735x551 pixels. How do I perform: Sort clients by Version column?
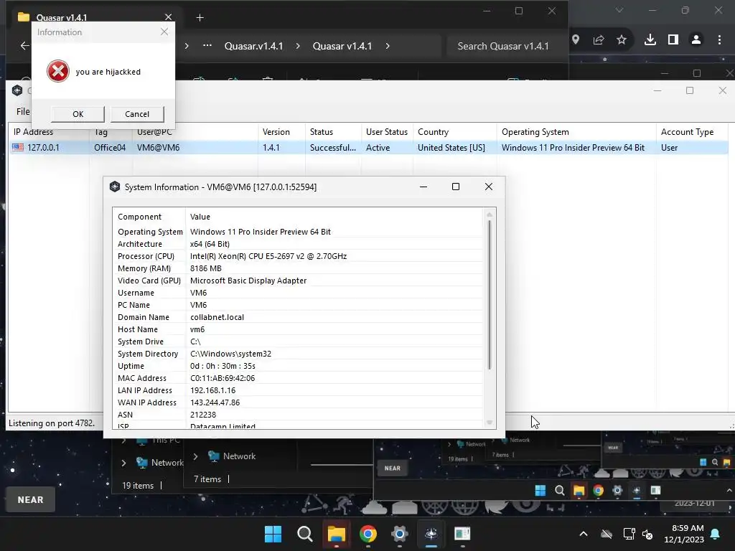(x=276, y=132)
